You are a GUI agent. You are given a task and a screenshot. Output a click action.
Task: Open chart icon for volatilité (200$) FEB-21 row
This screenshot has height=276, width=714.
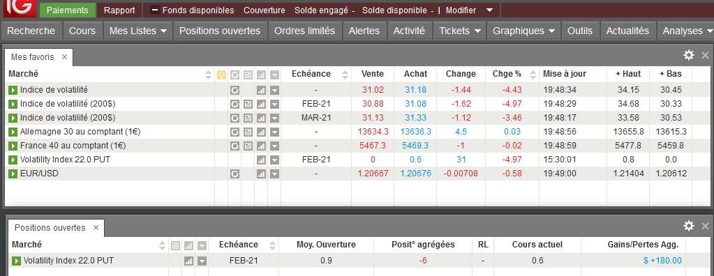(261, 104)
